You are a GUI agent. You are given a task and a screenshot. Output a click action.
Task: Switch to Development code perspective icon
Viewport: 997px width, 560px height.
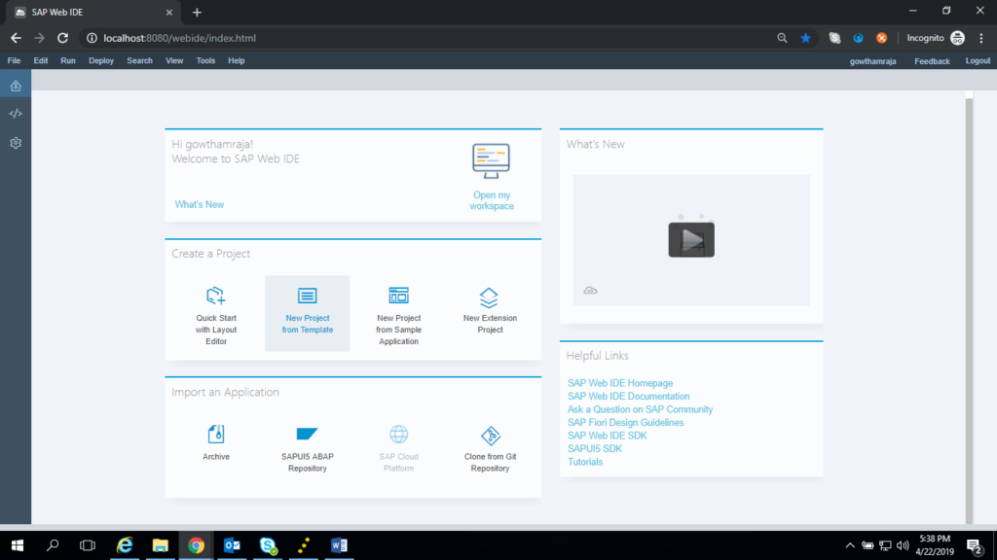(16, 114)
